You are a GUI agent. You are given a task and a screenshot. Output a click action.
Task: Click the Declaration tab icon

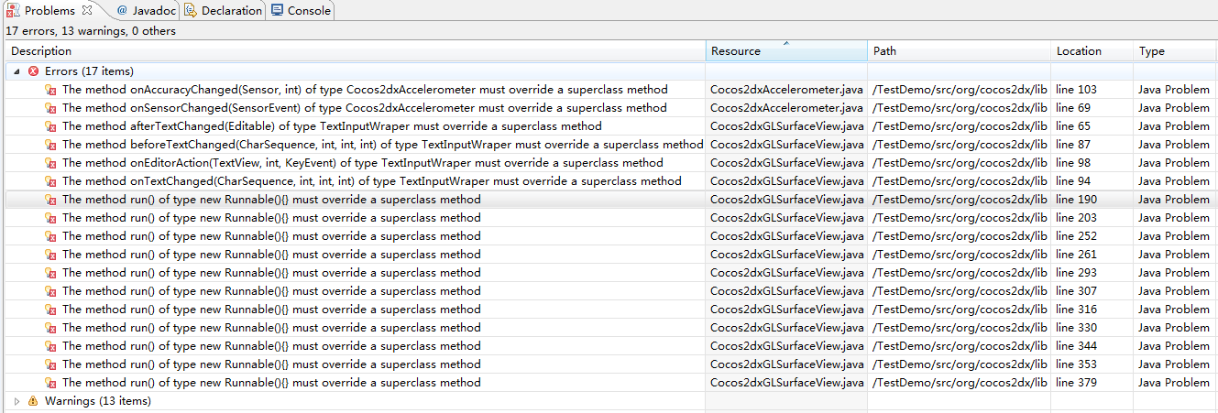pos(190,10)
